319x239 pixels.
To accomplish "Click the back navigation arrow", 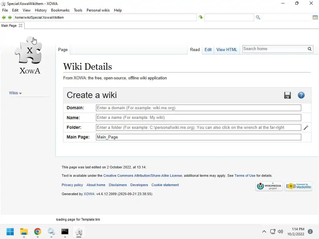I will [3, 17].
